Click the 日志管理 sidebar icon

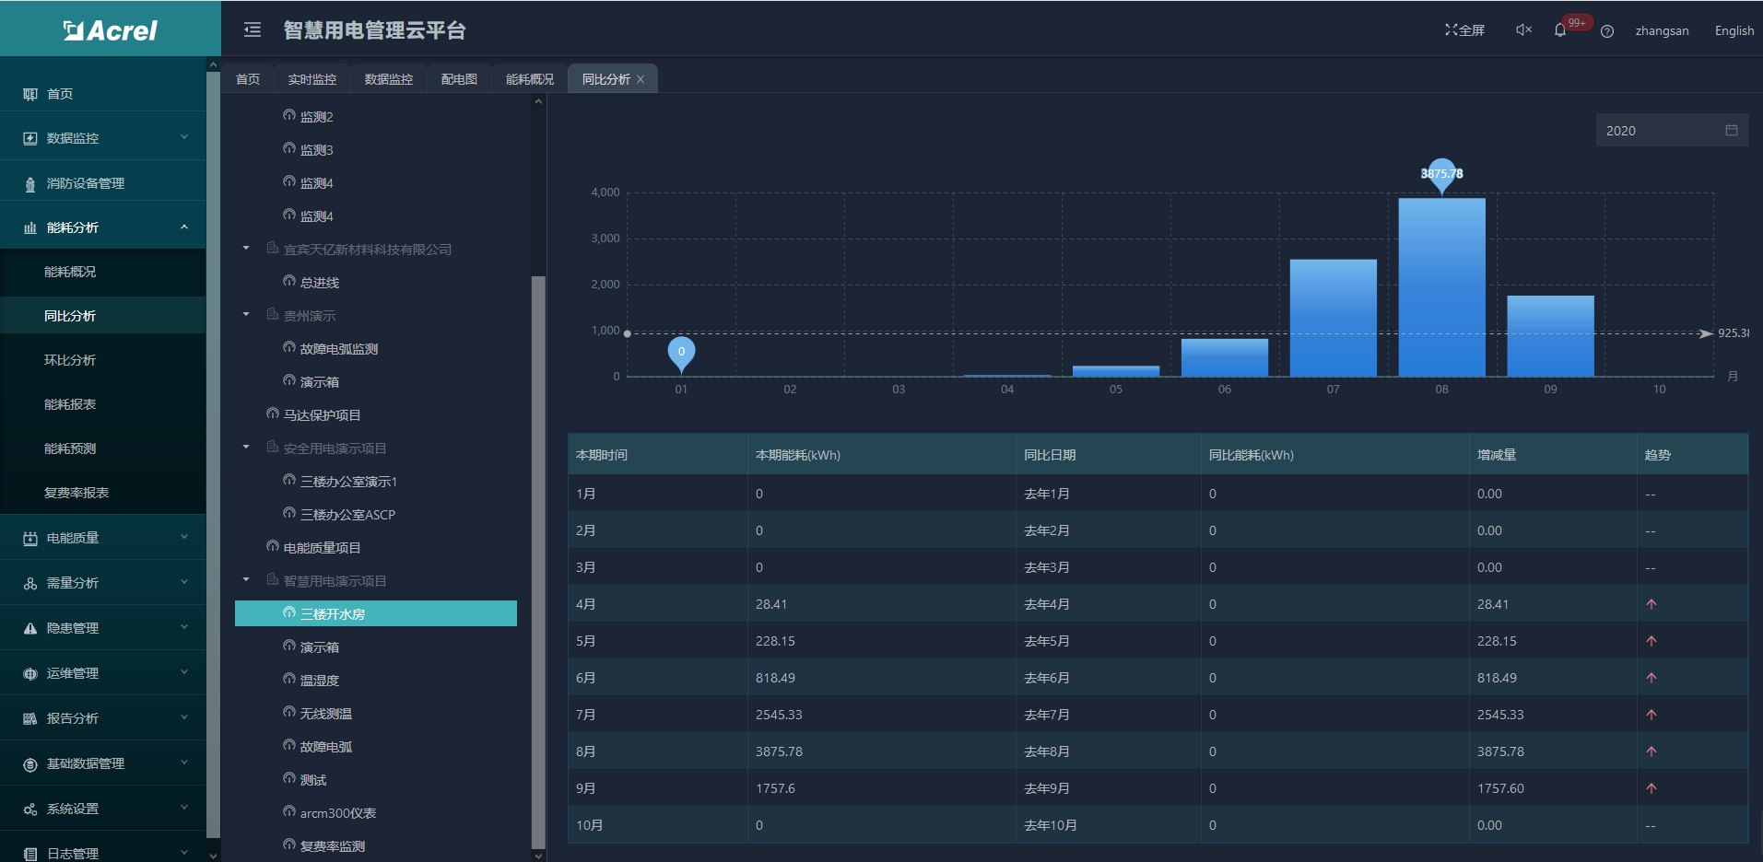[30, 854]
